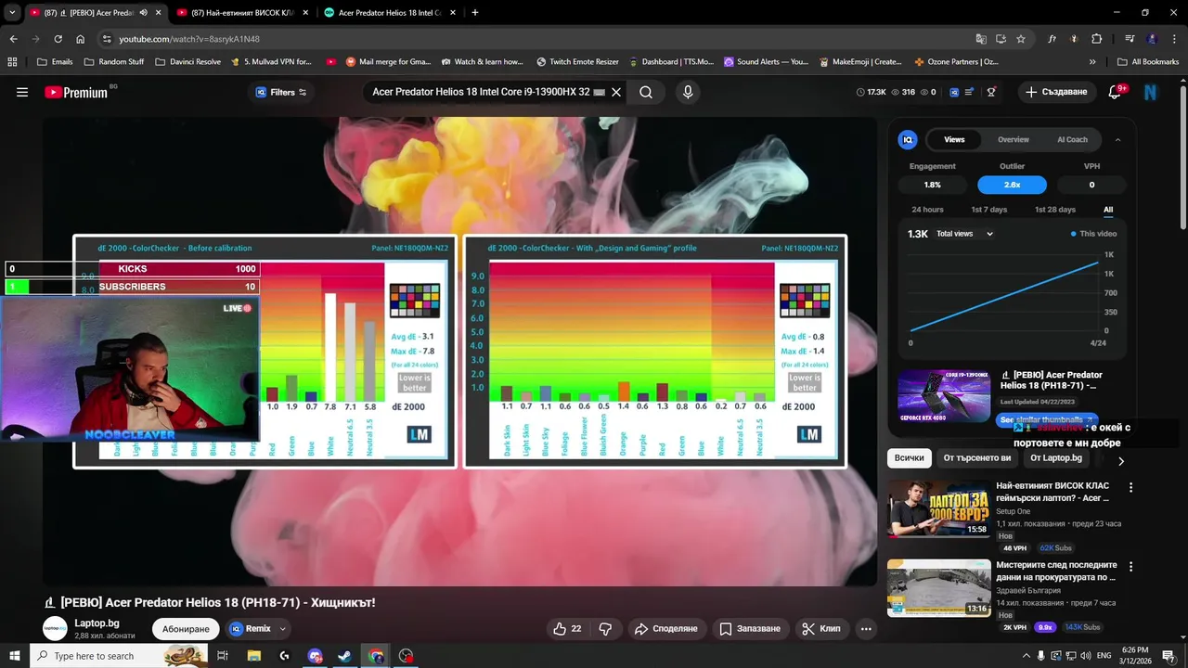Open Steam from the taskbar
Viewport: 1188px width, 668px height.
pyautogui.click(x=344, y=656)
